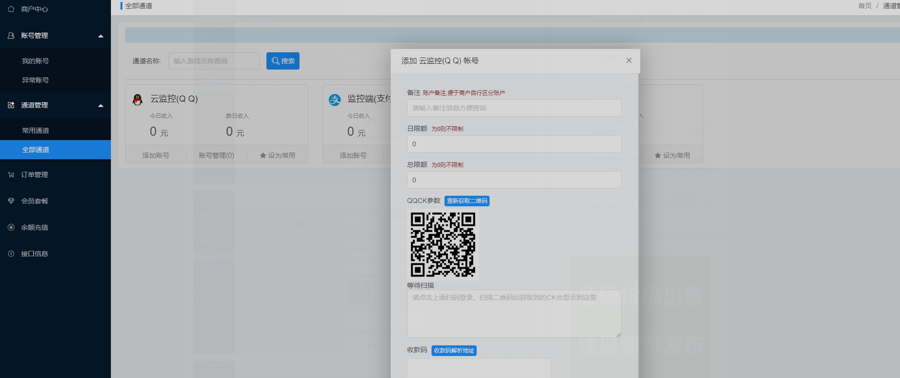
Task: Click the blue 搜索 button
Action: click(283, 61)
